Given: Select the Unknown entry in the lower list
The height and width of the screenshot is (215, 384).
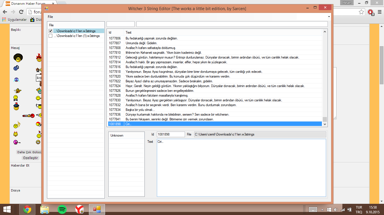Looking at the screenshot, I should pos(127,135).
